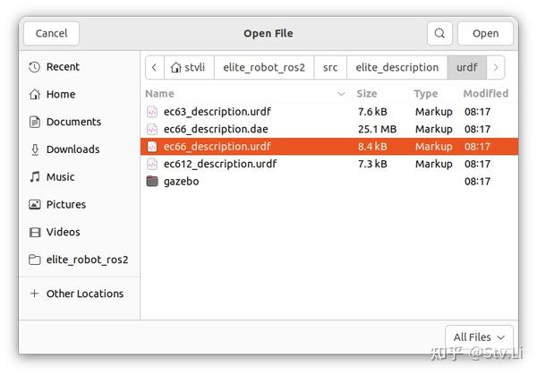Click the search magnifier icon

click(x=439, y=33)
